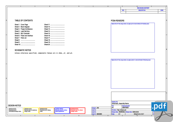Click the Sheet 3 Project Architecture entry

[x=24, y=29]
